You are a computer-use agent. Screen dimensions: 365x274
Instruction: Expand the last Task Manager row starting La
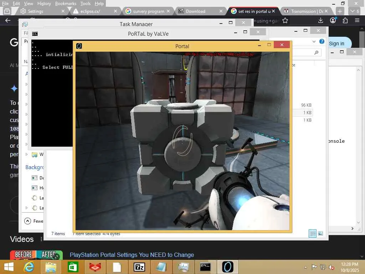26,208
